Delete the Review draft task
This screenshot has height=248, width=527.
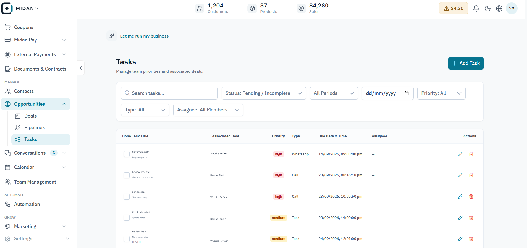[471, 239]
